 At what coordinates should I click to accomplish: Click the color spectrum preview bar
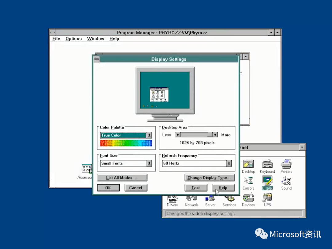pyautogui.click(x=126, y=143)
